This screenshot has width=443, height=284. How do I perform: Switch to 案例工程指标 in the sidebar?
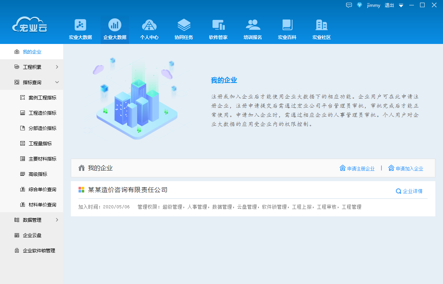37,97
